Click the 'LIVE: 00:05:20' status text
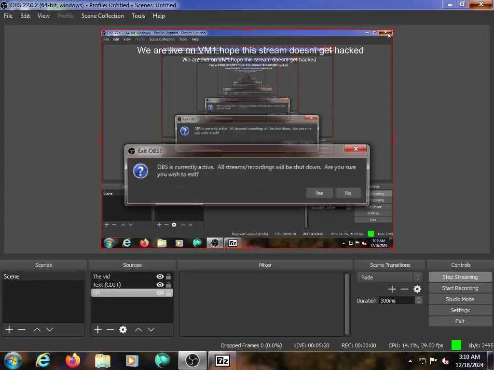Image resolution: width=494 pixels, height=370 pixels. [312, 345]
